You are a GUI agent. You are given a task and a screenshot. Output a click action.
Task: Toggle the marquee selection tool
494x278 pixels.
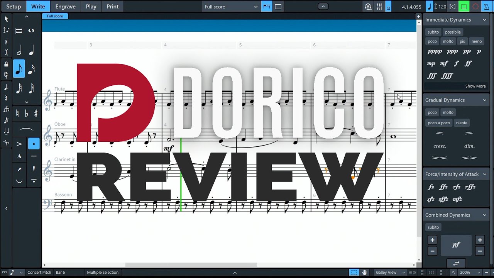click(x=354, y=272)
